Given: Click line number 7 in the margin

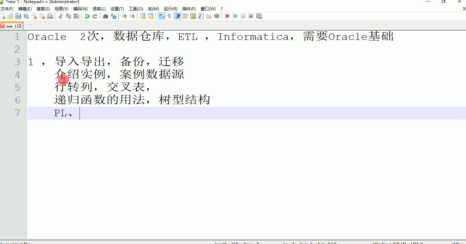Looking at the screenshot, I should 17,113.
